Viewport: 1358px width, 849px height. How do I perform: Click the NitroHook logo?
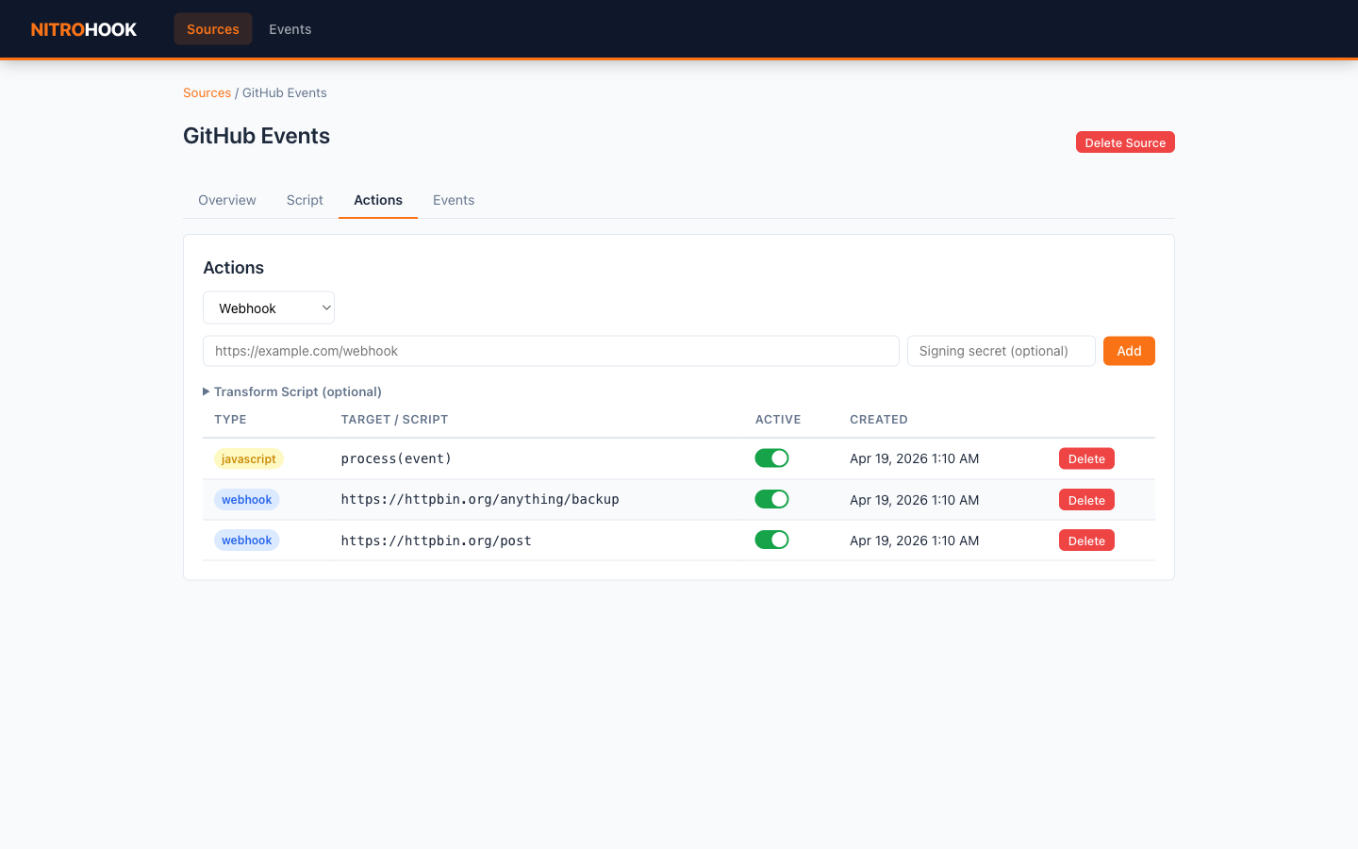click(x=84, y=29)
